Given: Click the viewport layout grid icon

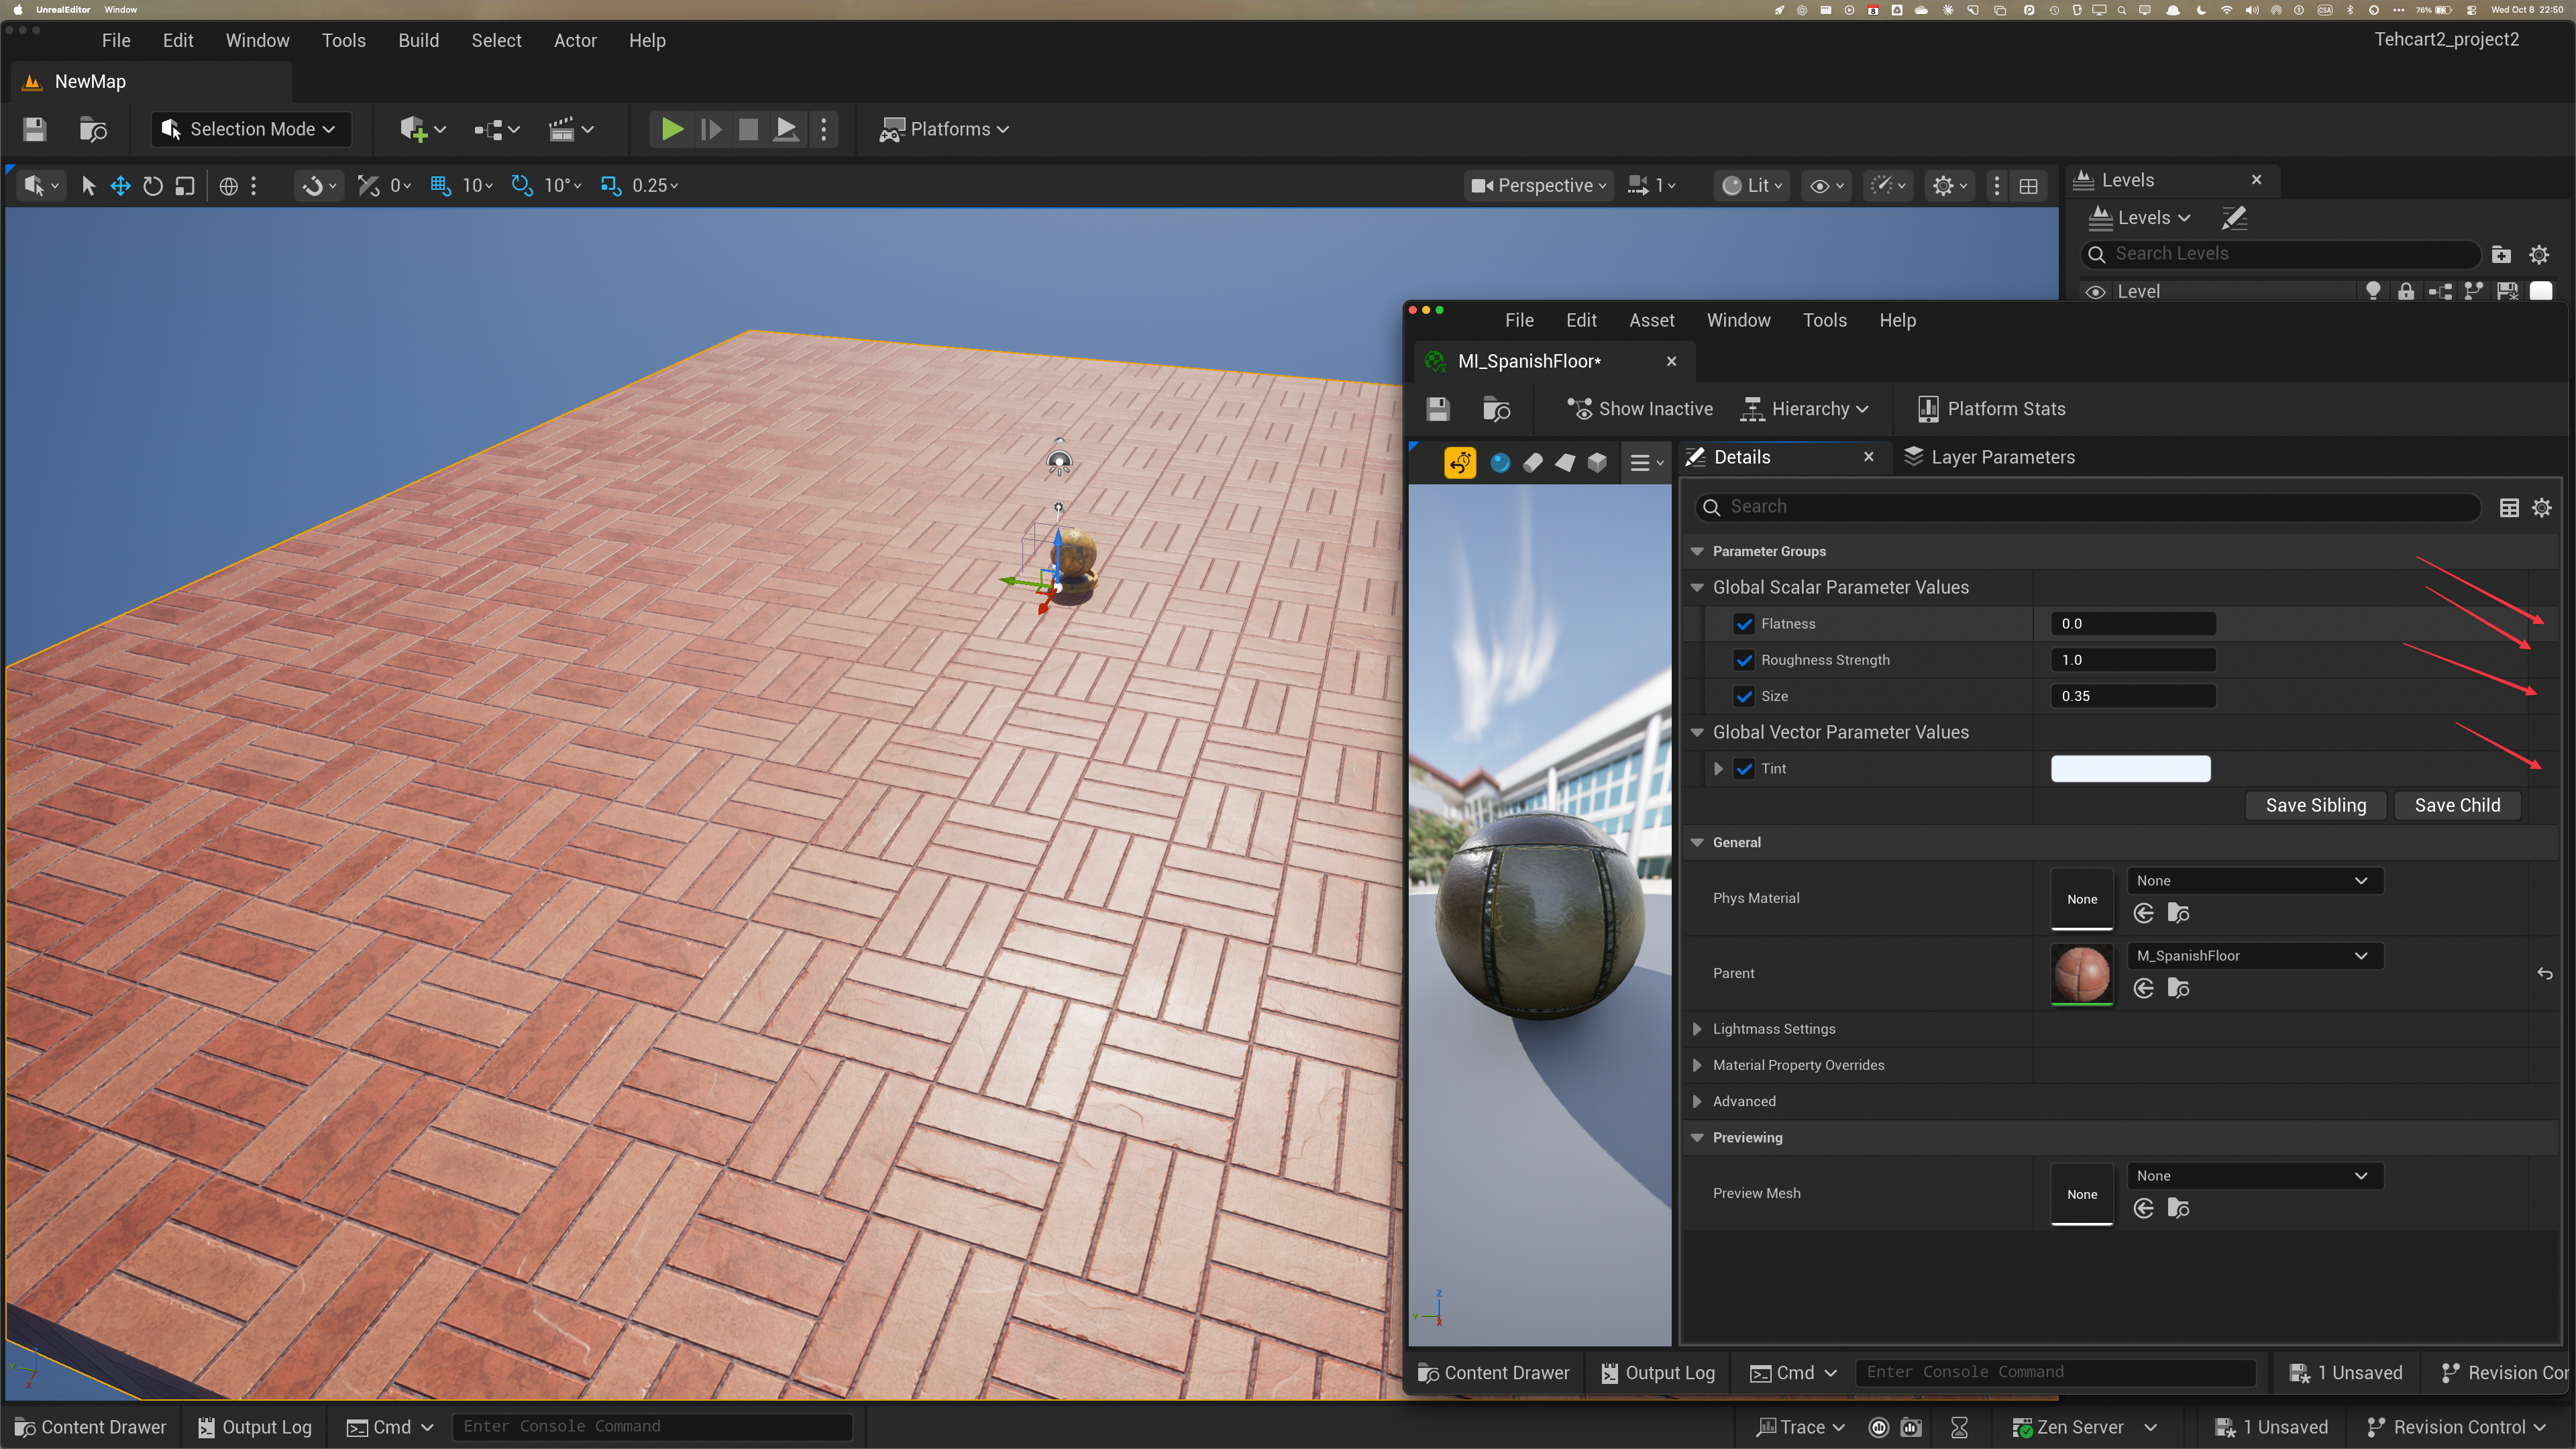Looking at the screenshot, I should point(2028,186).
